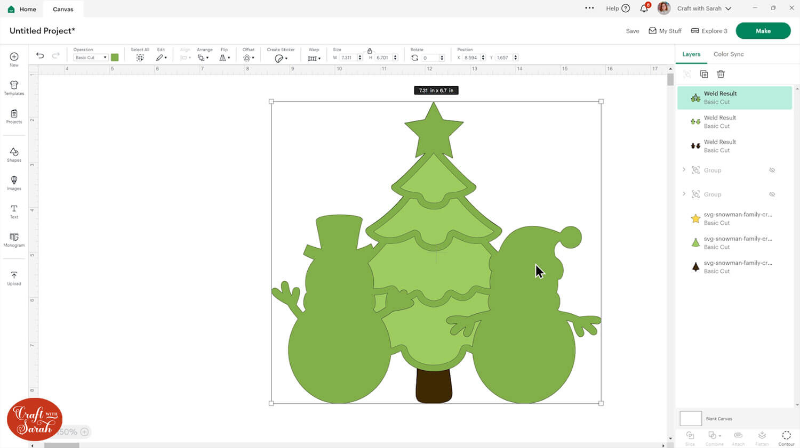This screenshot has width=800, height=448.
Task: Expand the first Group layer
Action: point(684,170)
